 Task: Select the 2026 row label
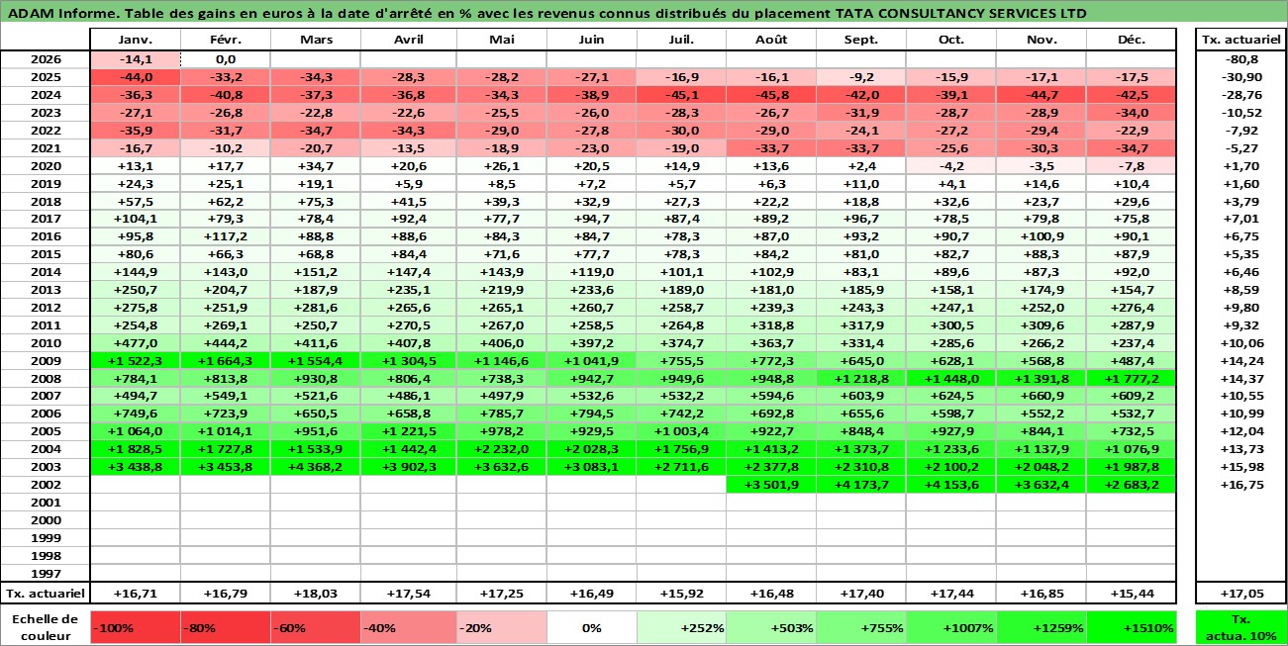[x=46, y=59]
